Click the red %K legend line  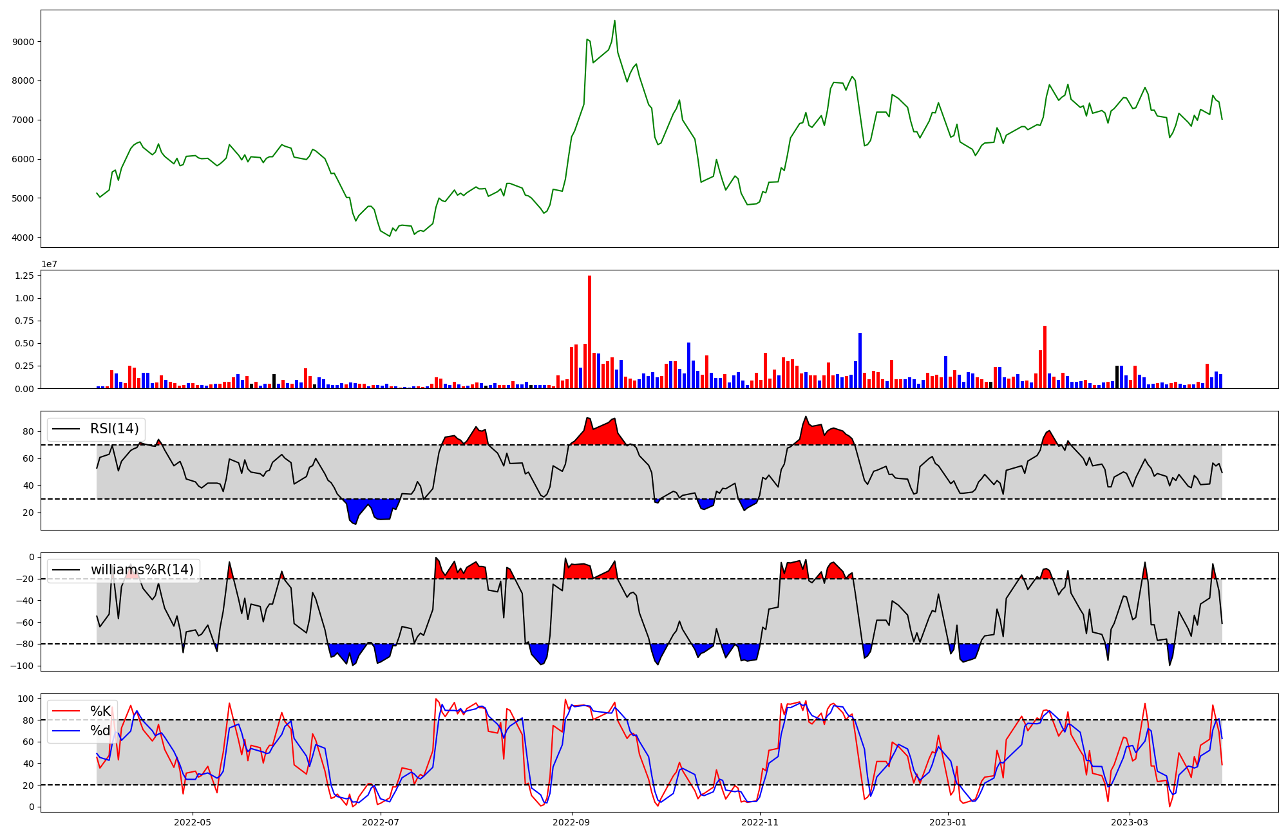tap(66, 711)
